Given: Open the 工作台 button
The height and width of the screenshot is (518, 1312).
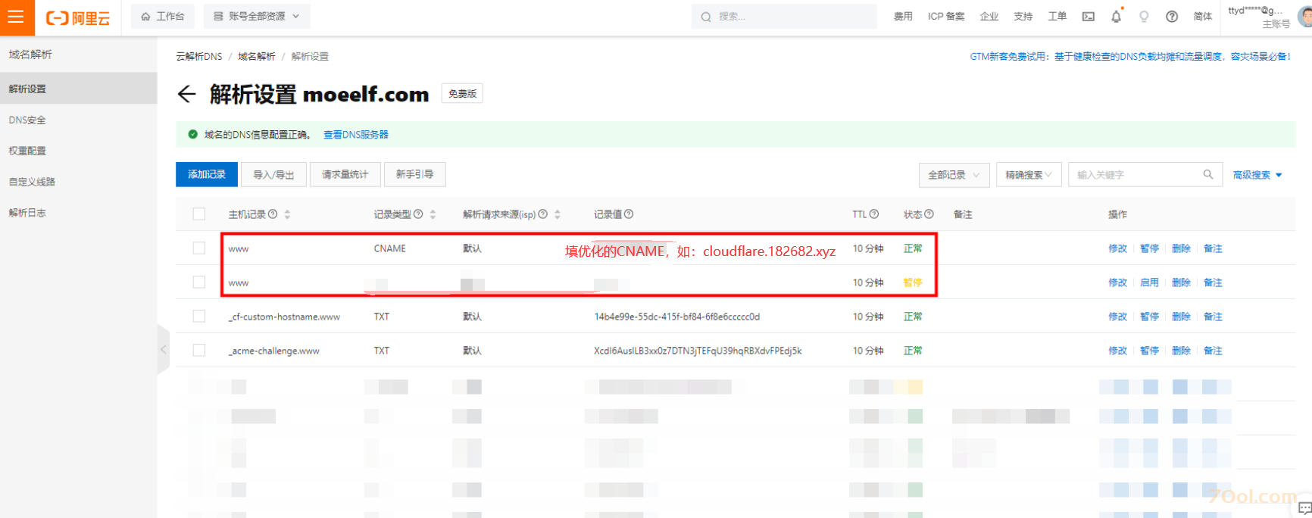Looking at the screenshot, I should [x=163, y=16].
